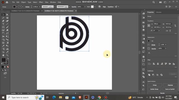The image size is (179, 100).
Task: Reset default fill and stroke
Action: tap(2, 64)
